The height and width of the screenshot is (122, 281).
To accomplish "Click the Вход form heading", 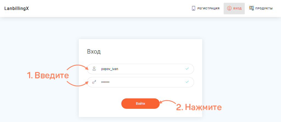I will pos(94,52).
